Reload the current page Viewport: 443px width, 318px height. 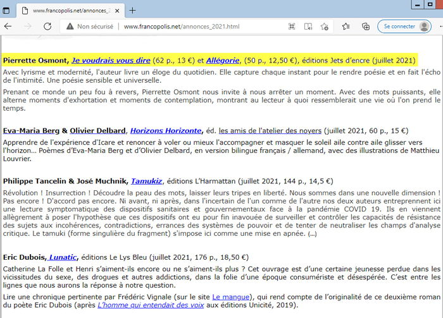pyautogui.click(x=47, y=27)
